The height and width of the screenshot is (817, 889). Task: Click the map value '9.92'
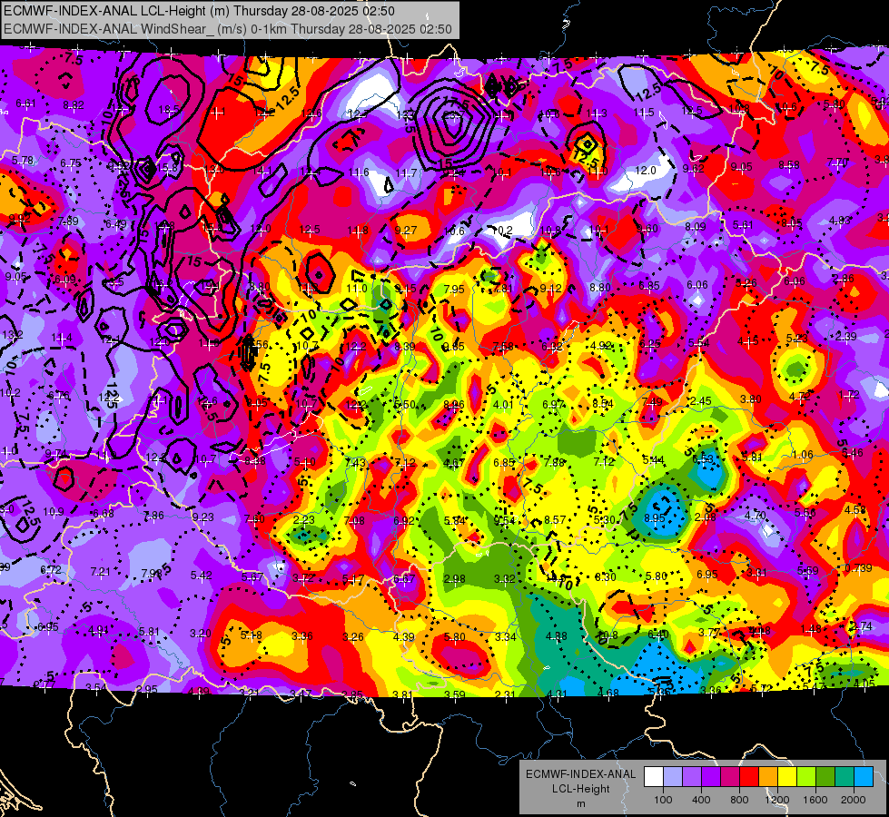point(19,218)
